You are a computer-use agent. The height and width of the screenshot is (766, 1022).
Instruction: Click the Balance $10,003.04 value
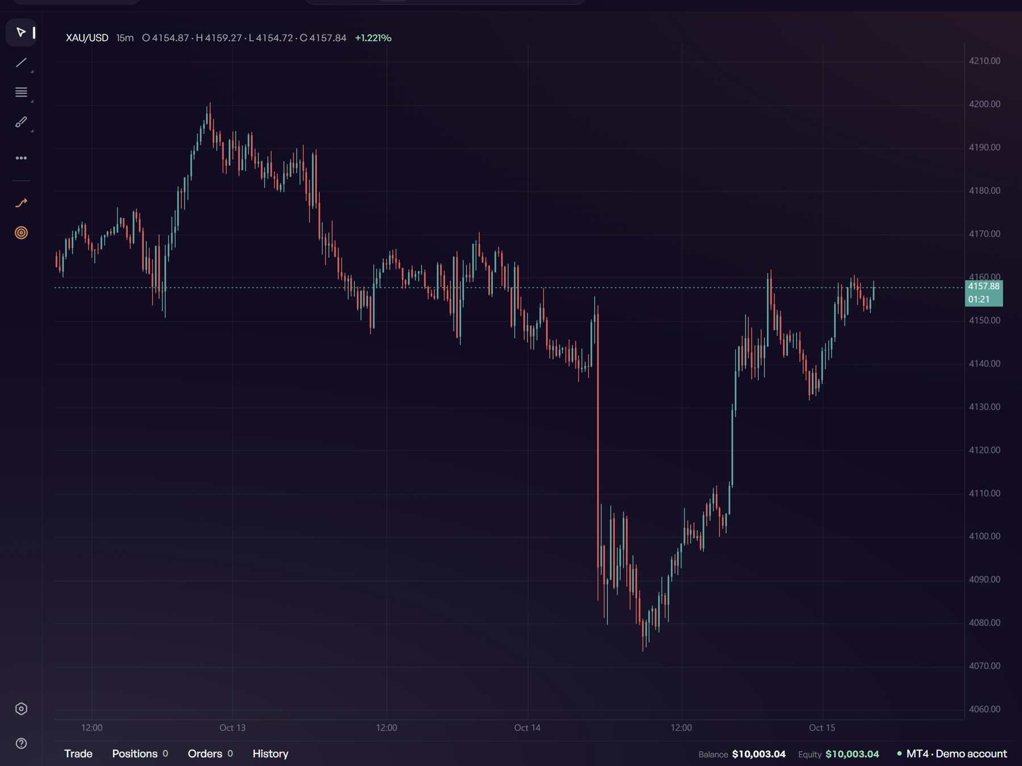point(759,754)
